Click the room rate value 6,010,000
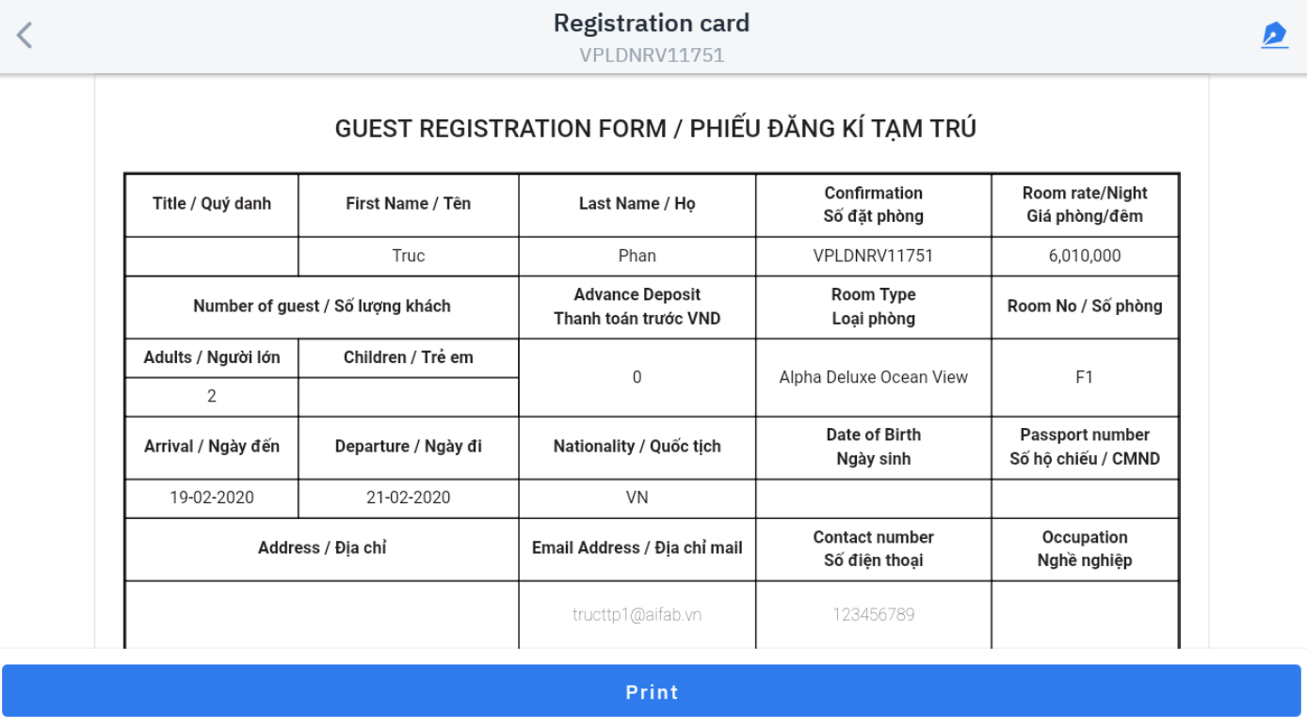This screenshot has width=1307, height=727. pos(1085,256)
